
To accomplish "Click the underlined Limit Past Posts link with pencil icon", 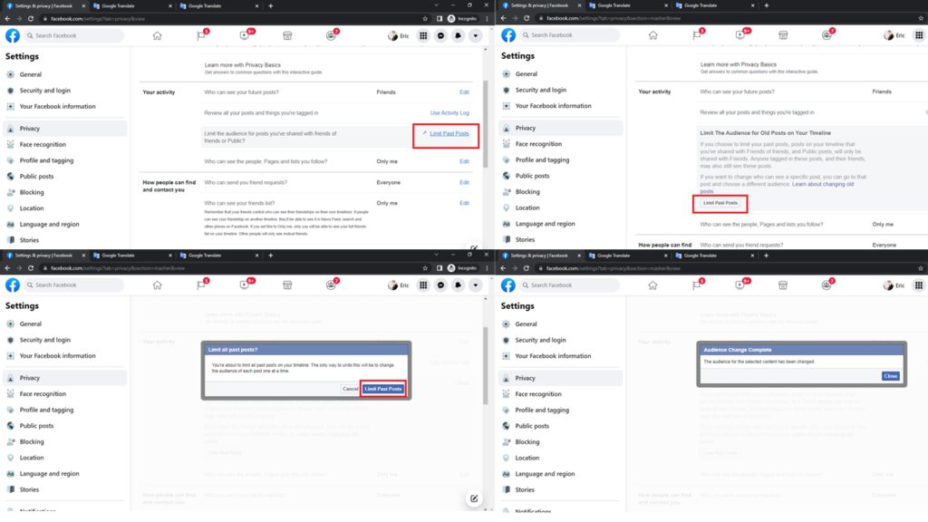I will 449,134.
